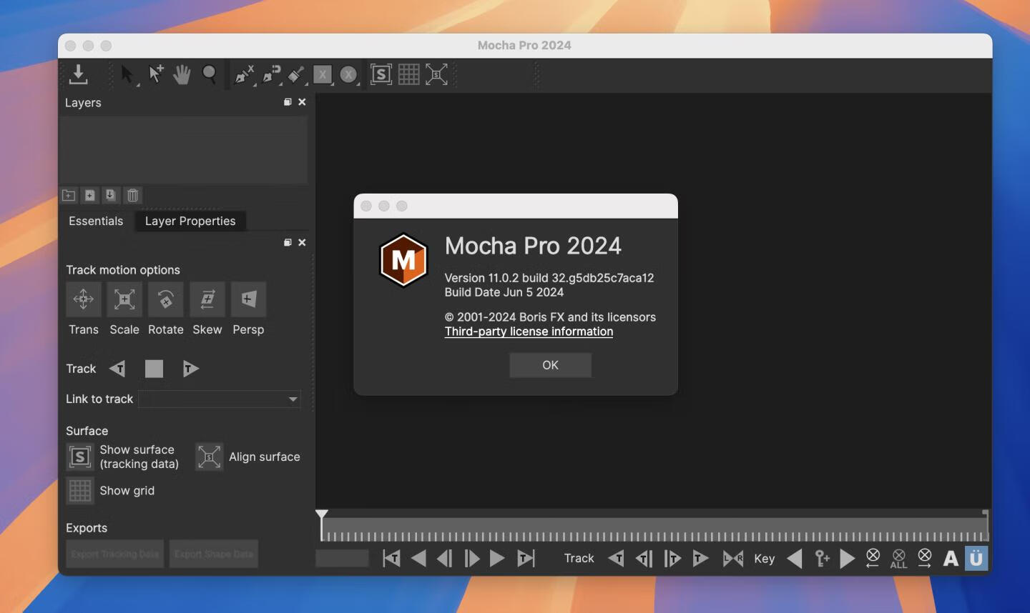Switch to the Layer Properties tab
The width and height of the screenshot is (1030, 613).
pos(190,221)
